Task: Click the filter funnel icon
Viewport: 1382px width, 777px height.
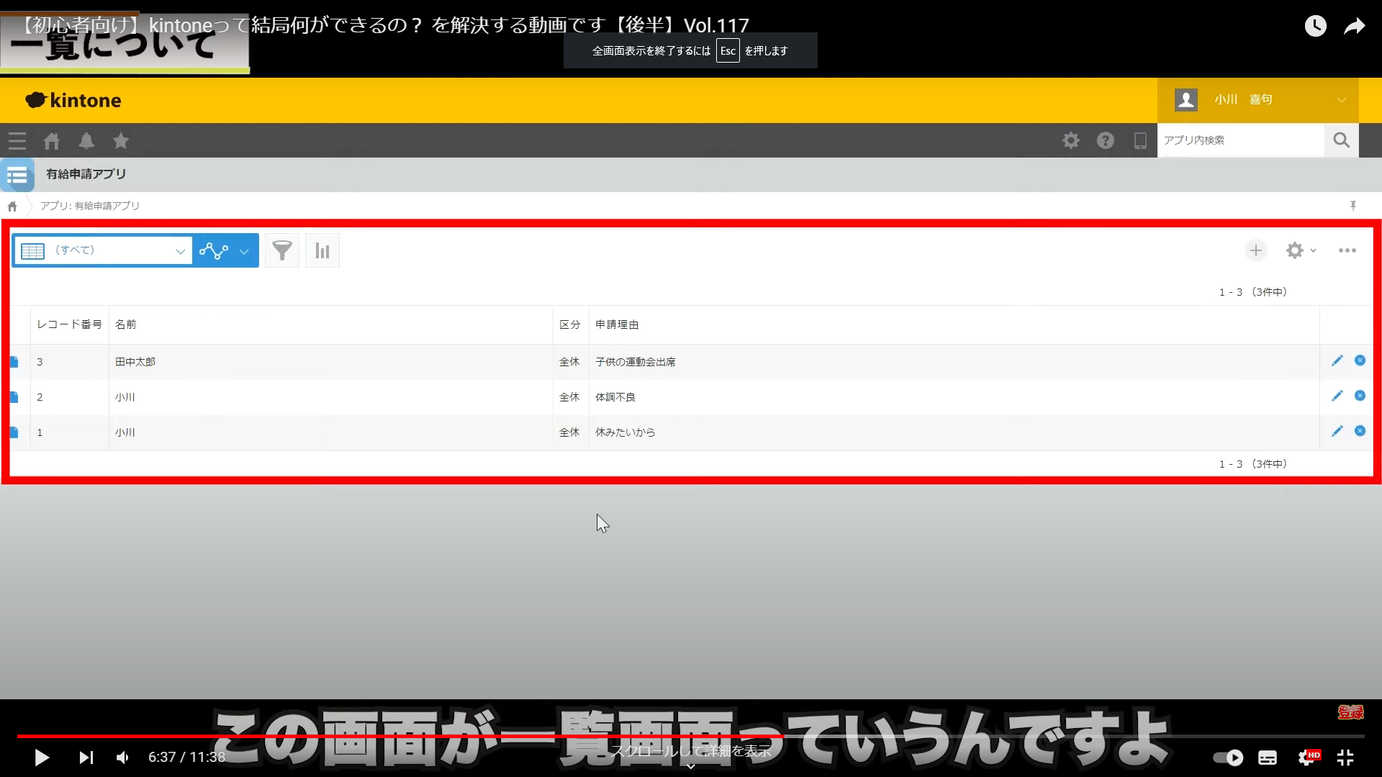Action: tap(282, 250)
